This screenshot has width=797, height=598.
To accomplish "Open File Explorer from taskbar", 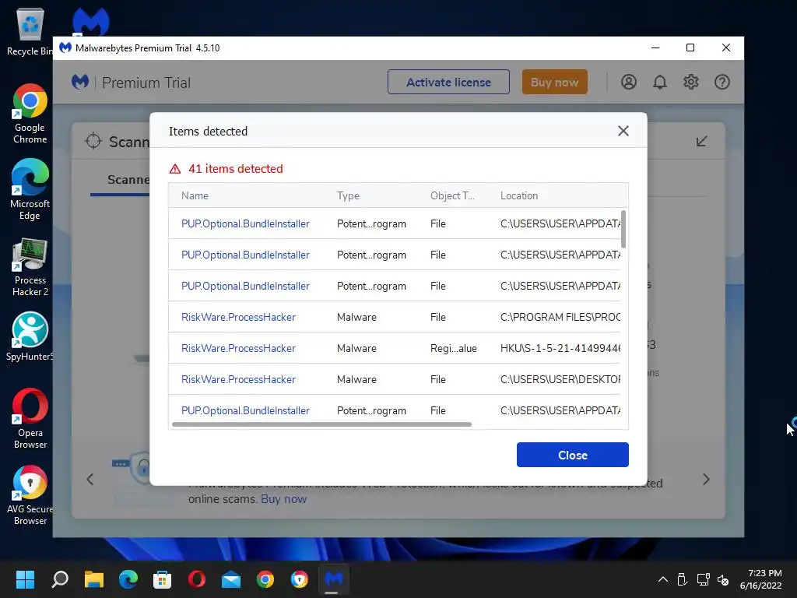I will tap(94, 579).
